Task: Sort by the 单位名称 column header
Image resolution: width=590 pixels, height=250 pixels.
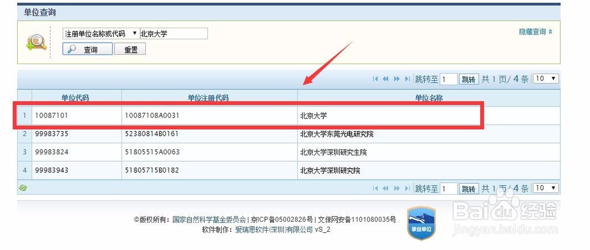Action: (428, 98)
